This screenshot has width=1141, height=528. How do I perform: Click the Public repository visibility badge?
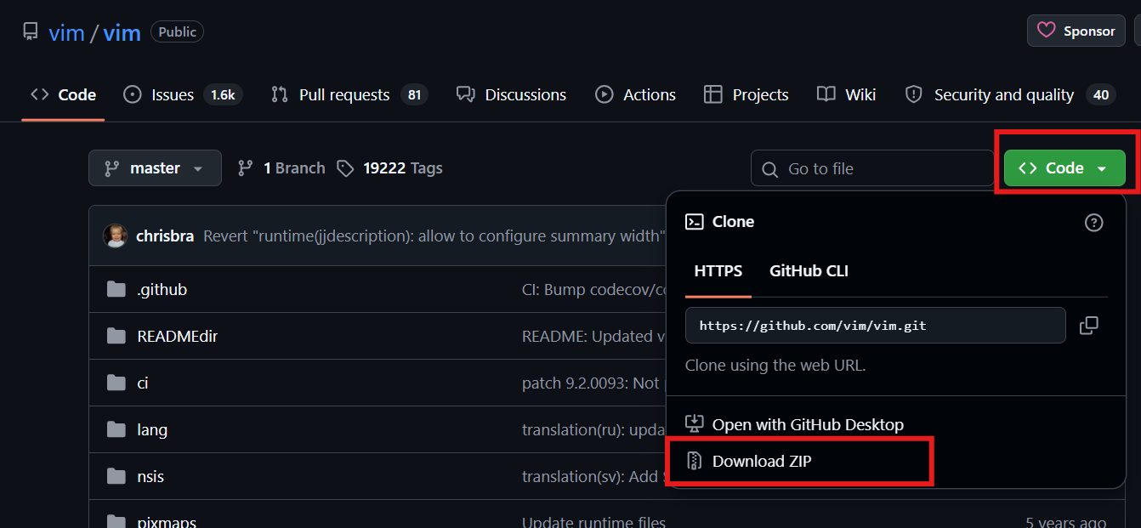177,32
